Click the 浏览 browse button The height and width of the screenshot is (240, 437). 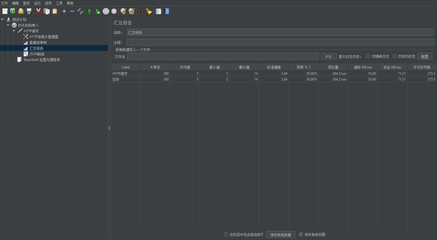329,56
